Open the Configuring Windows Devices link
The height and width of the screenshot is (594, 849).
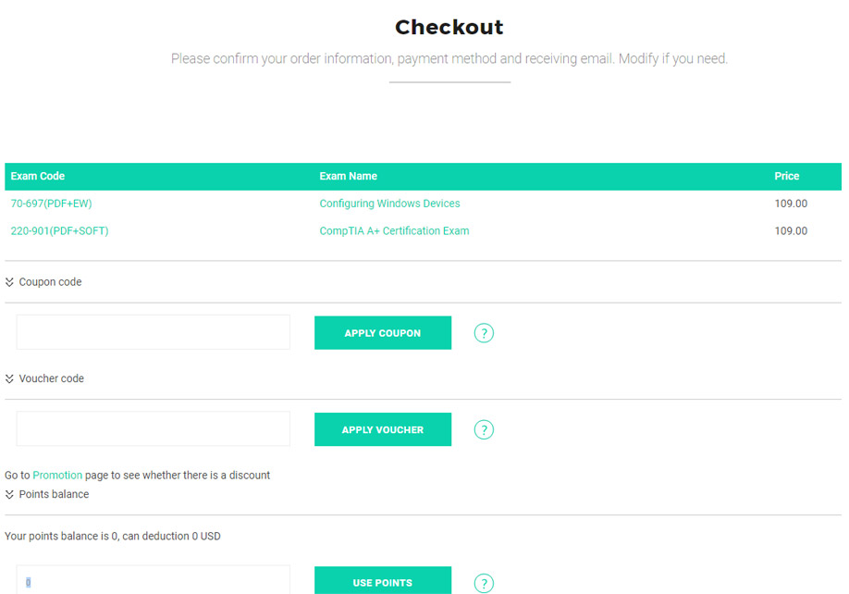click(390, 204)
